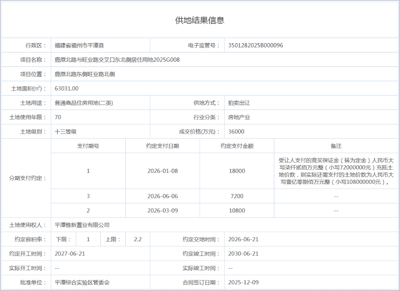
Task: Click the industry classification value 房地产业
Action: pyautogui.click(x=239, y=117)
